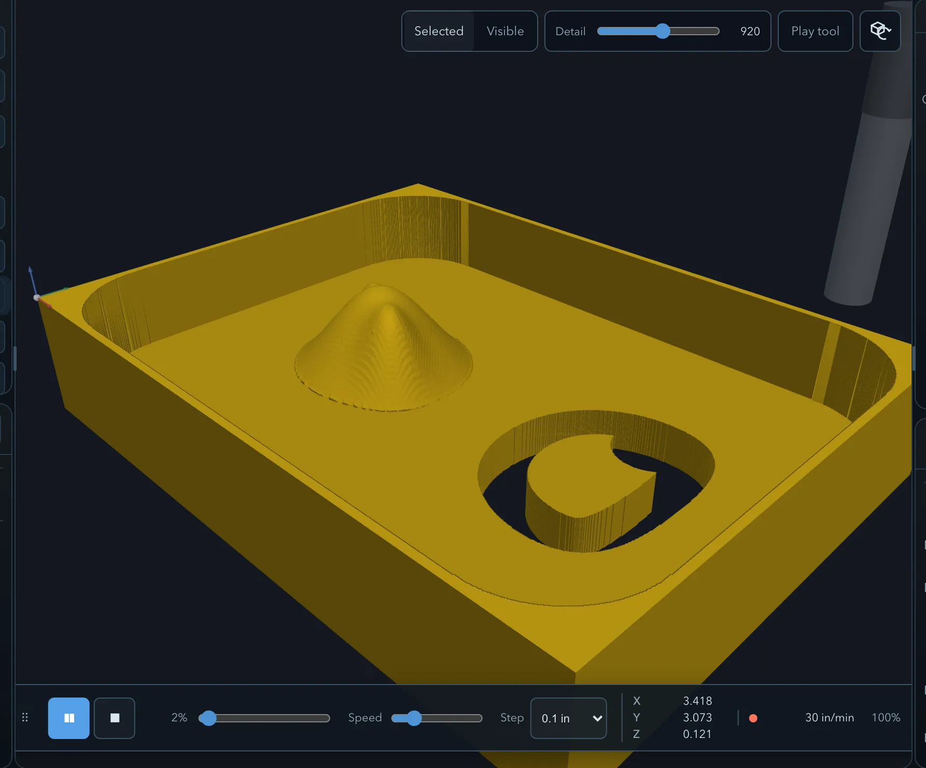This screenshot has height=768, width=926.
Task: Click the 100% readout at far right
Action: tap(886, 718)
